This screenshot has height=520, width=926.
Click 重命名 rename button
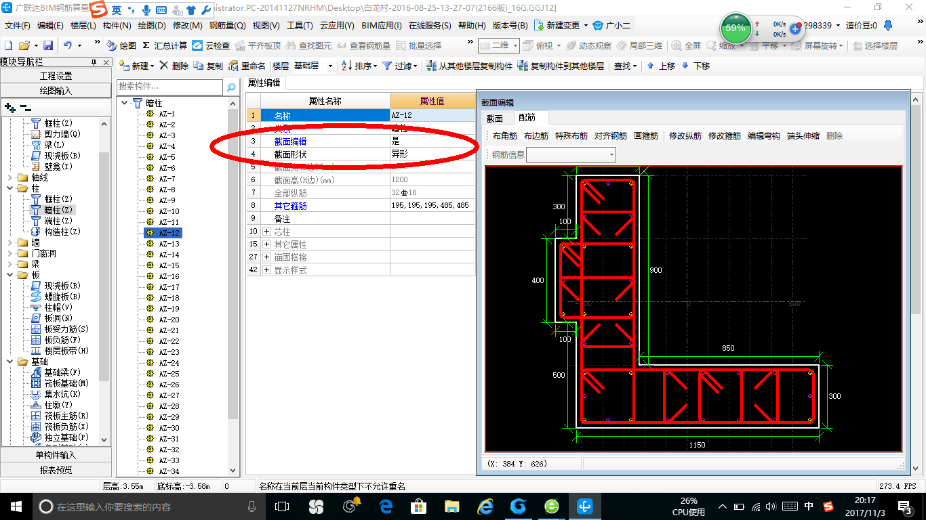[x=247, y=66]
